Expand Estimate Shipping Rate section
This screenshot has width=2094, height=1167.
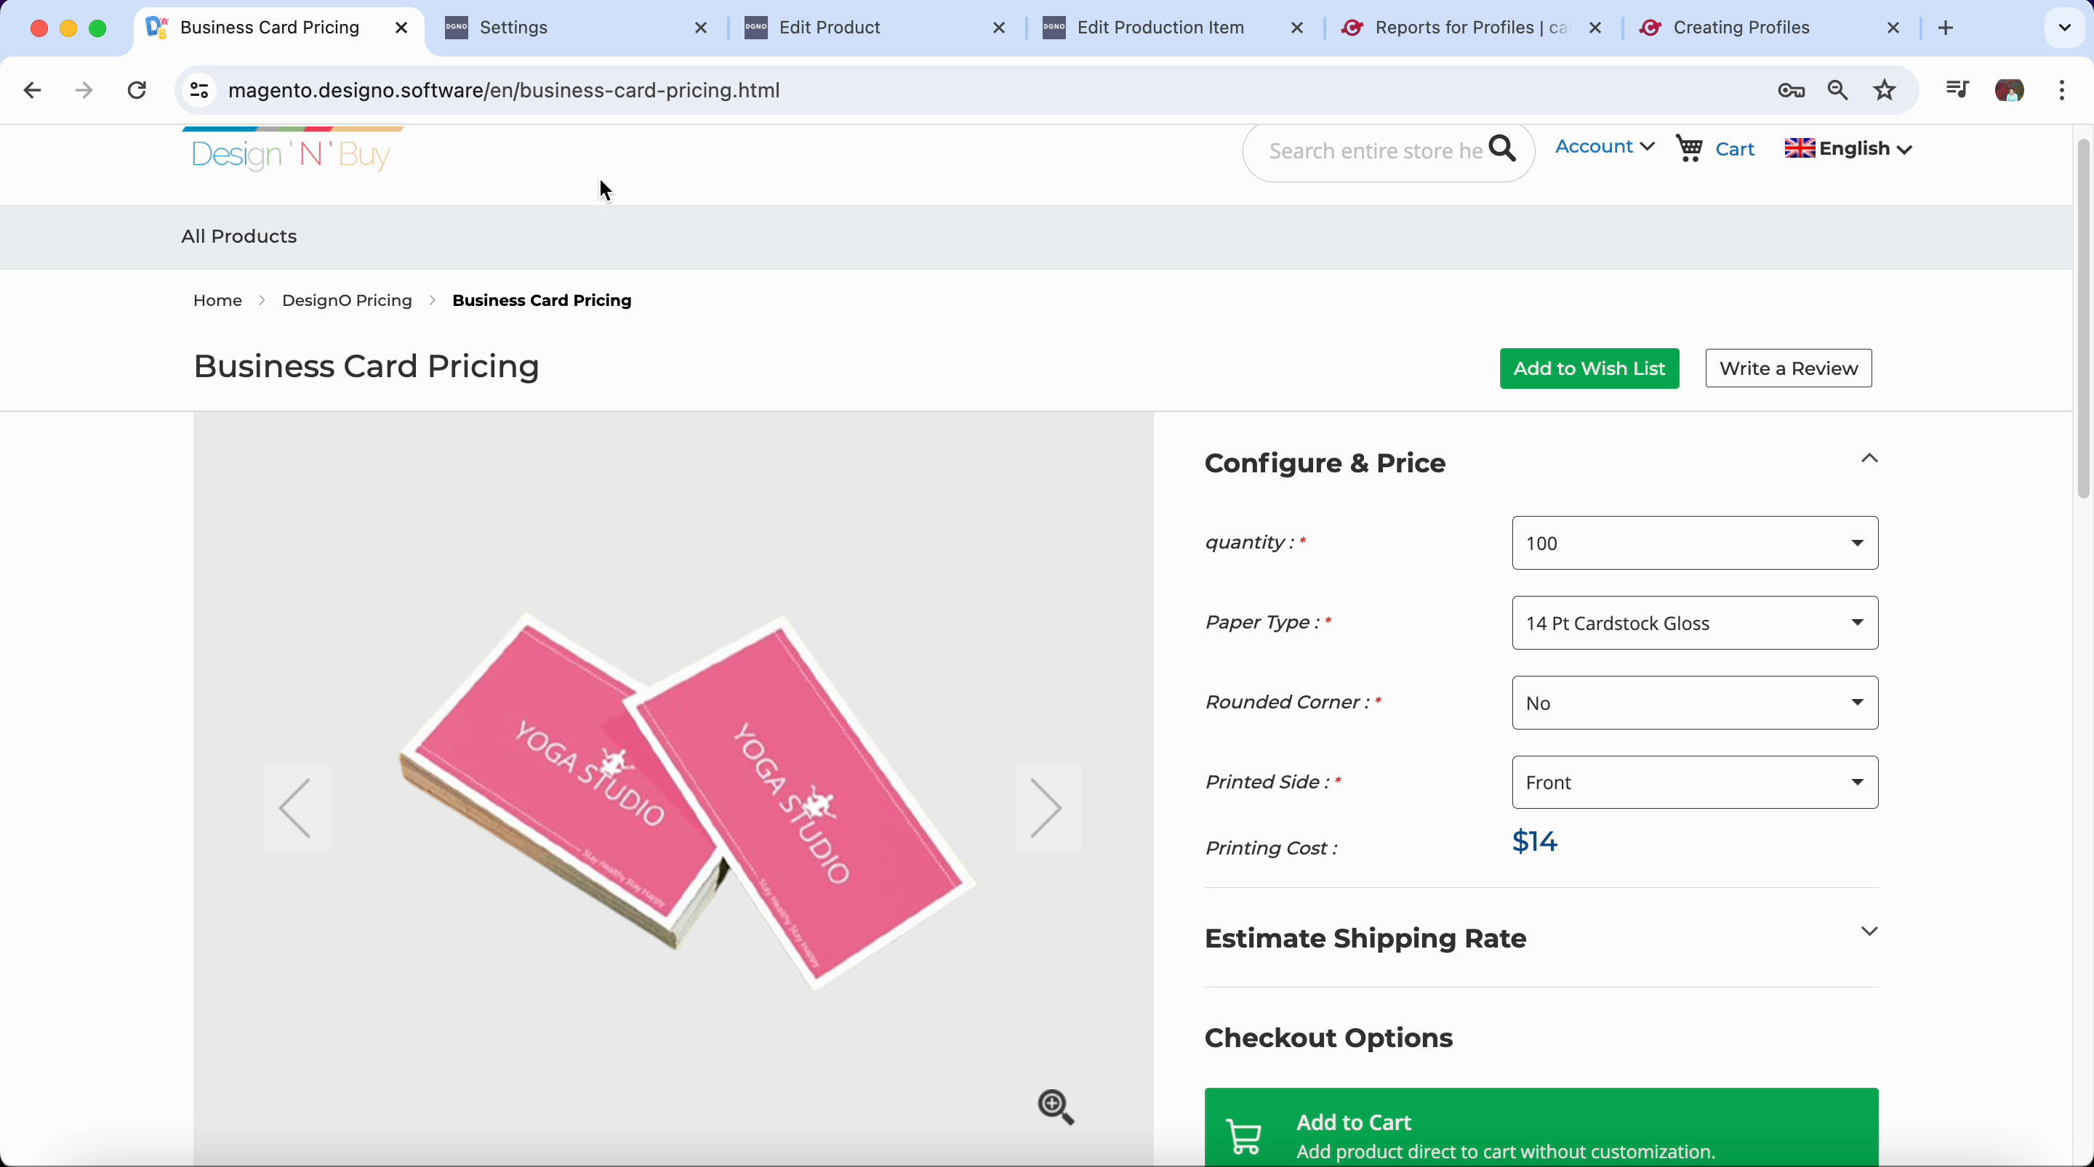(1869, 932)
